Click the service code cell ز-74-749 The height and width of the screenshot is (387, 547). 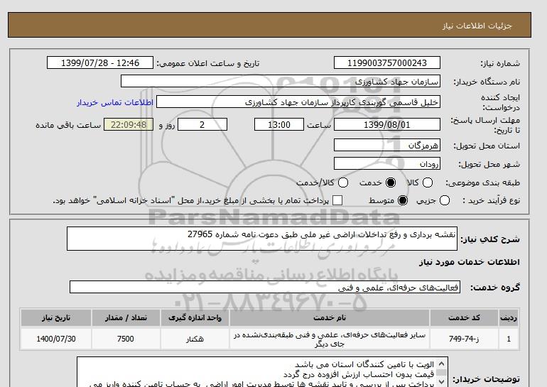tap(464, 339)
